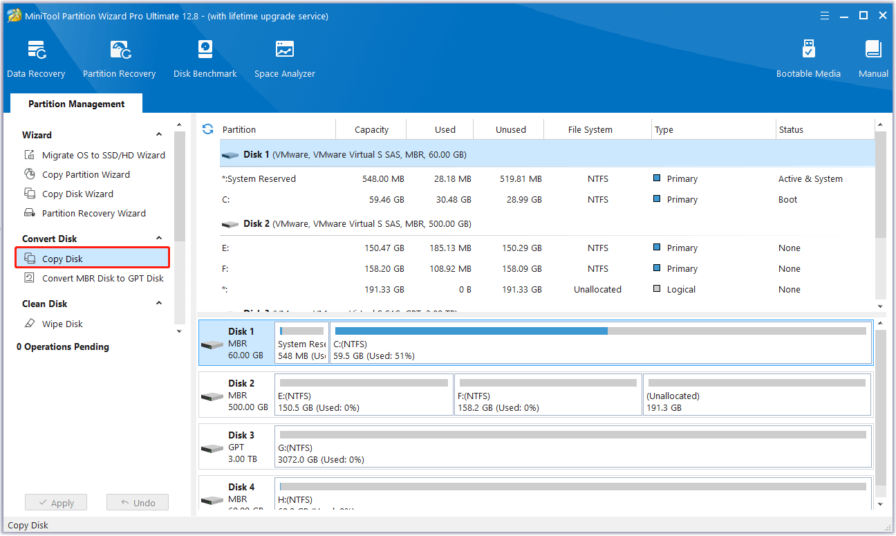The image size is (896, 536).
Task: Open the hamburger menu in the title bar
Action: point(824,15)
